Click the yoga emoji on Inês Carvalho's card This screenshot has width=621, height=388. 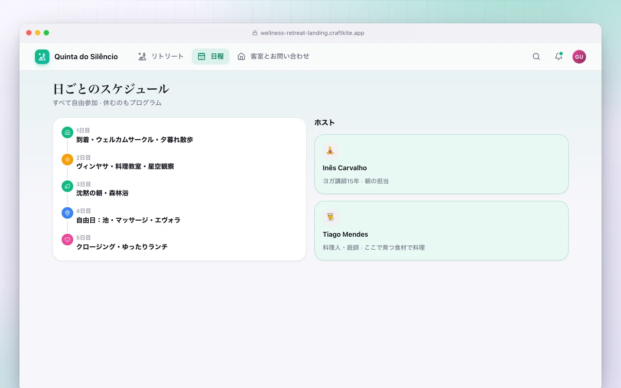[330, 150]
